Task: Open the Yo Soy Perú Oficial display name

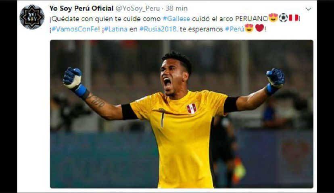Action: coord(81,8)
